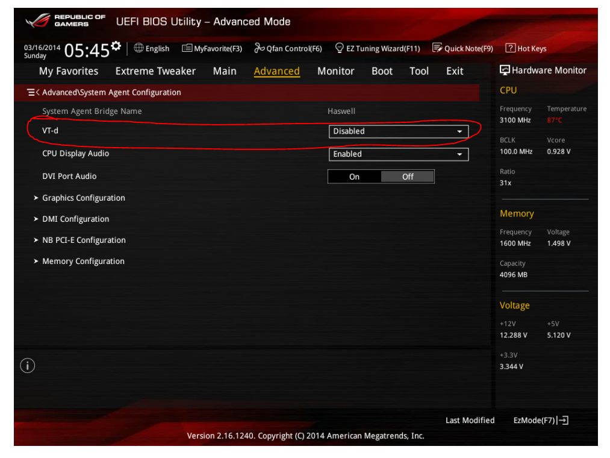The width and height of the screenshot is (610, 458).
Task: Start EZ Tuning Wizard(F11) bulb icon
Action: [x=340, y=48]
